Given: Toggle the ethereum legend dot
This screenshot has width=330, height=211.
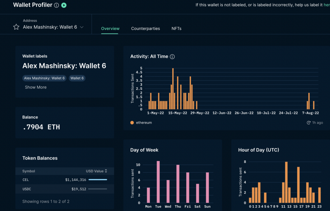Looking at the screenshot, I should pos(132,123).
